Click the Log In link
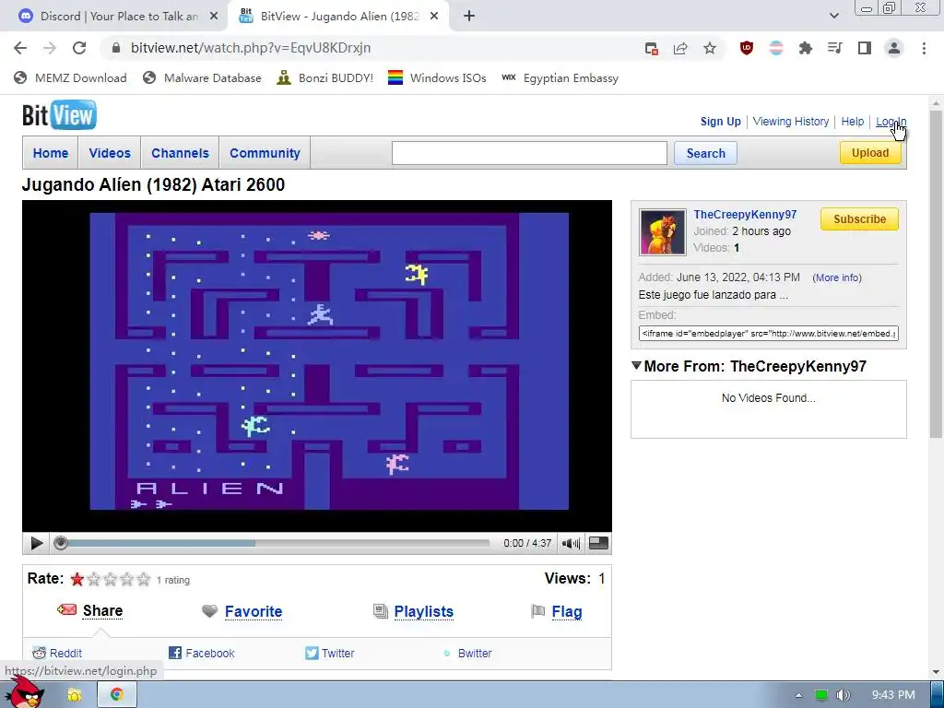 point(891,122)
